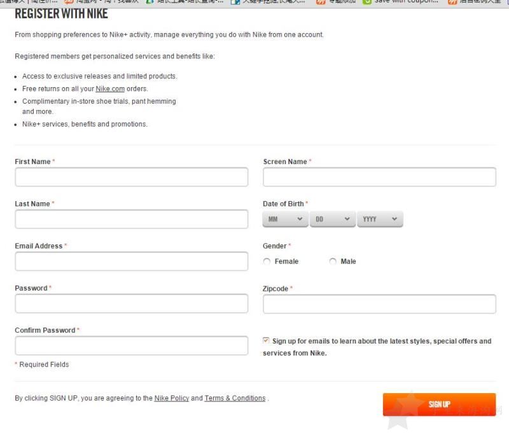Image resolution: width=509 pixels, height=437 pixels.
Task: Click the 'REGISTER WITH NIKE' heading
Action: pos(61,14)
